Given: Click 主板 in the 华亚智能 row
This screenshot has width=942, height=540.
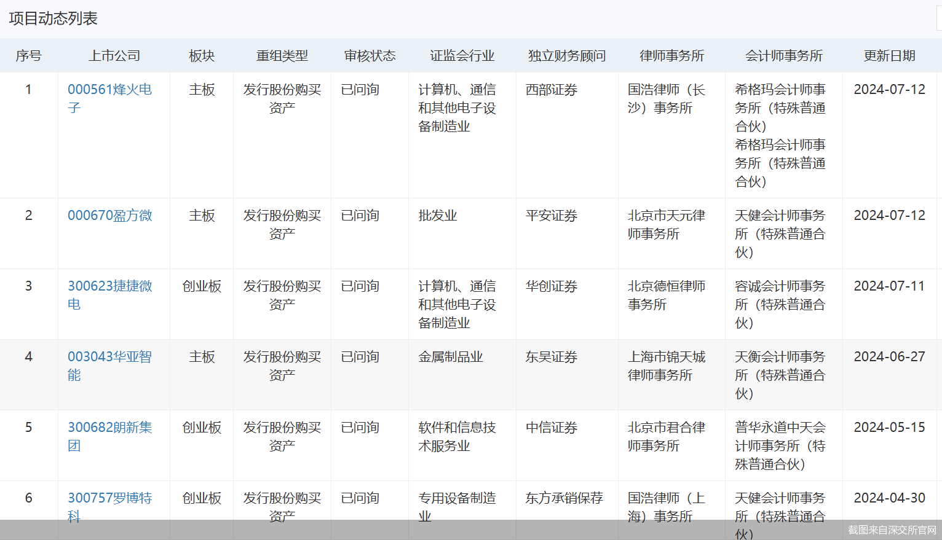Looking at the screenshot, I should point(202,357).
